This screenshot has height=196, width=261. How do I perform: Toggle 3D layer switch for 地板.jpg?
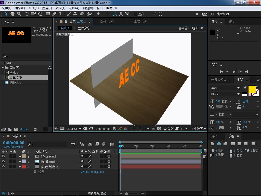pos(109,161)
